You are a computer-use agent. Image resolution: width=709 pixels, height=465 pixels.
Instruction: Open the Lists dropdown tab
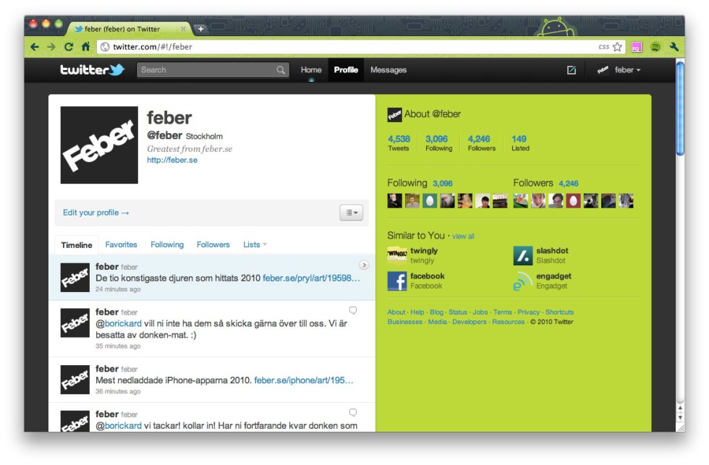255,244
